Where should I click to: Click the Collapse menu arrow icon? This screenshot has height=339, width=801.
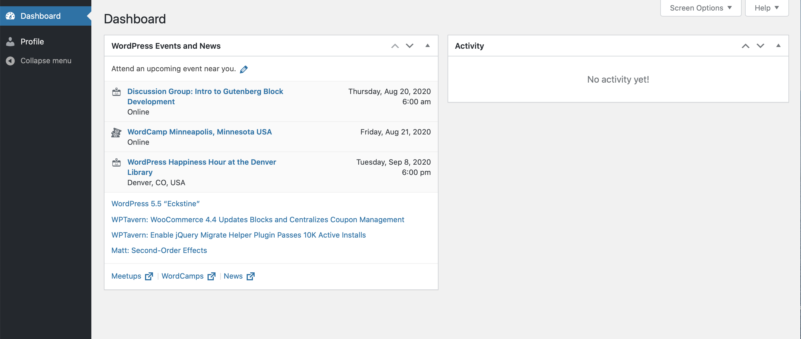(10, 60)
